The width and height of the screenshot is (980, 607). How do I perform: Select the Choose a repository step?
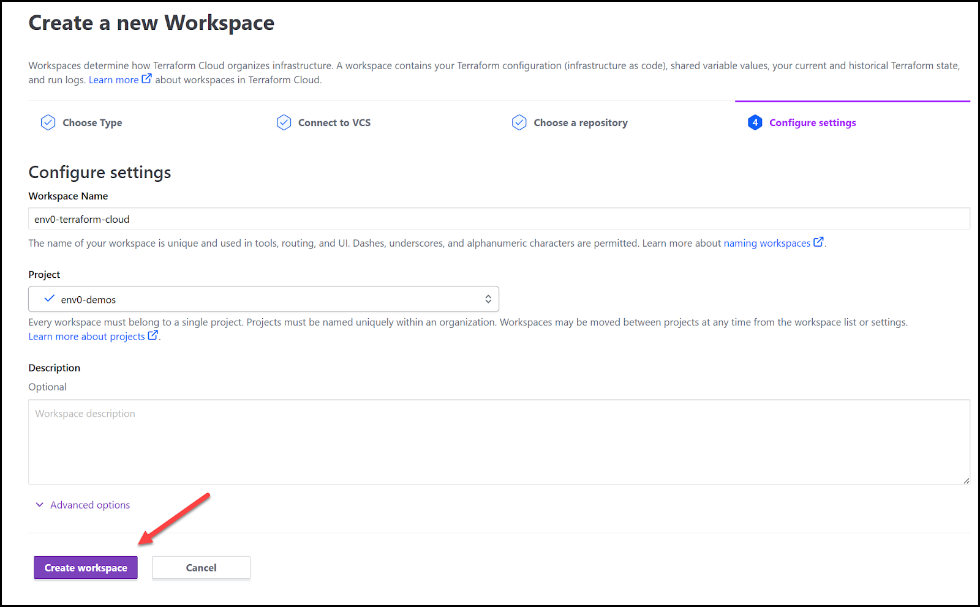coord(580,122)
